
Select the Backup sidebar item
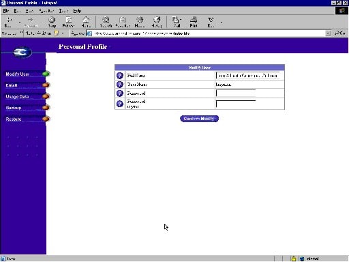click(x=14, y=108)
